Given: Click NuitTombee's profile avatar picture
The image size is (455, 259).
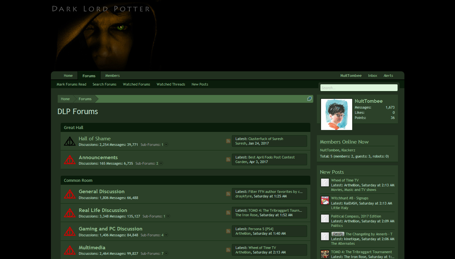Looking at the screenshot, I should click(336, 114).
